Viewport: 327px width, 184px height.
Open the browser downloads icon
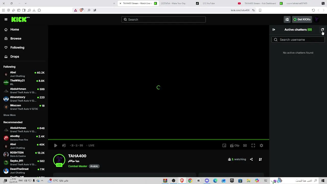(x=34, y=10)
